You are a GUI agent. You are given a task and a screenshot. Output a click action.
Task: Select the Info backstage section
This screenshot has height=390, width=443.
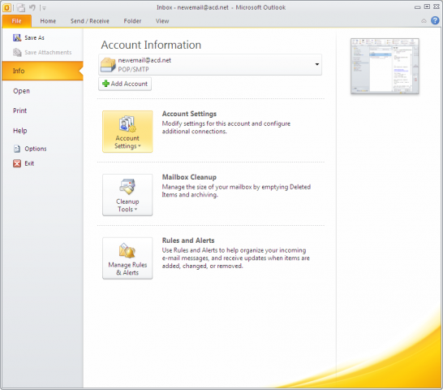(42, 71)
